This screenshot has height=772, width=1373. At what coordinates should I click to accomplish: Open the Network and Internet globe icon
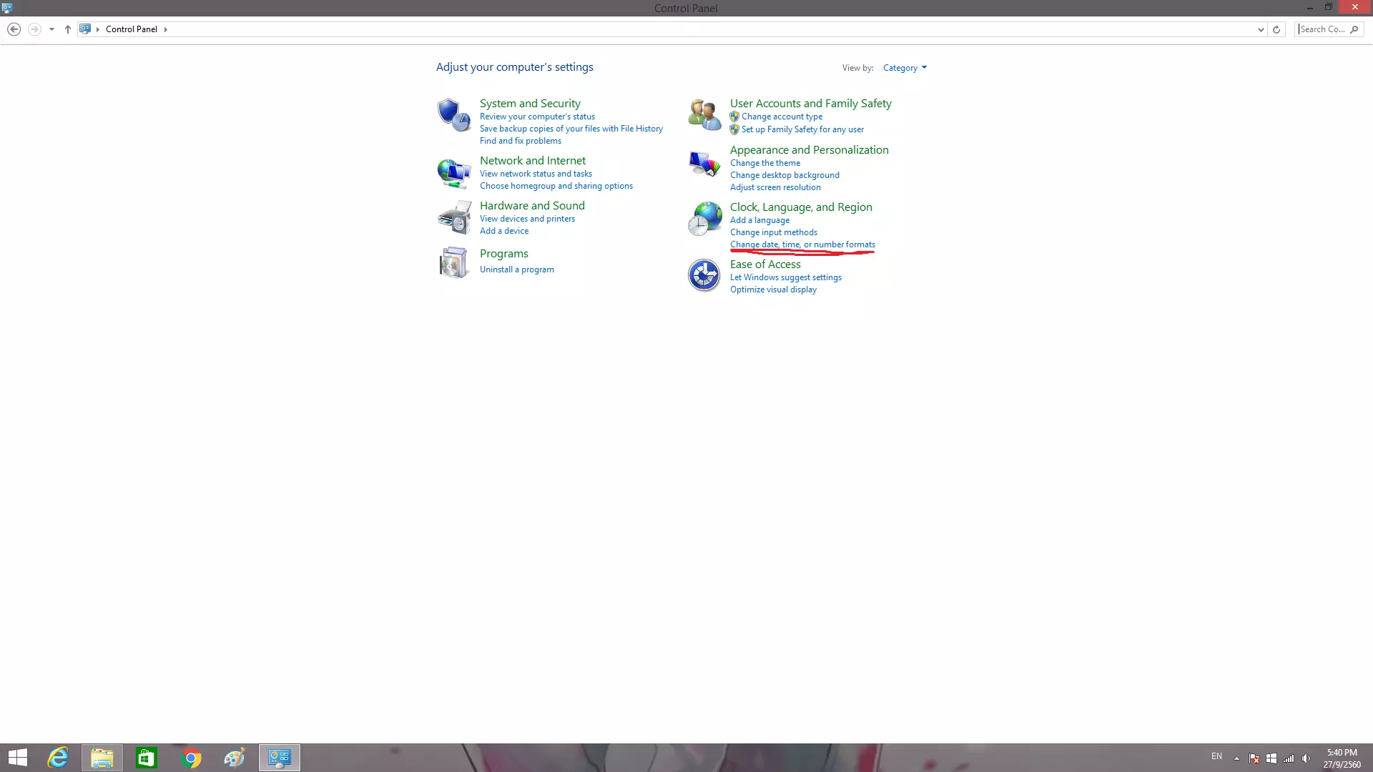454,173
